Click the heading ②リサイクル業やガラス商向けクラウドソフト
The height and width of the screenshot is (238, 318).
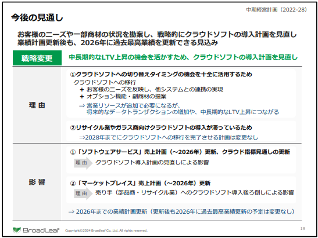click(x=161, y=128)
